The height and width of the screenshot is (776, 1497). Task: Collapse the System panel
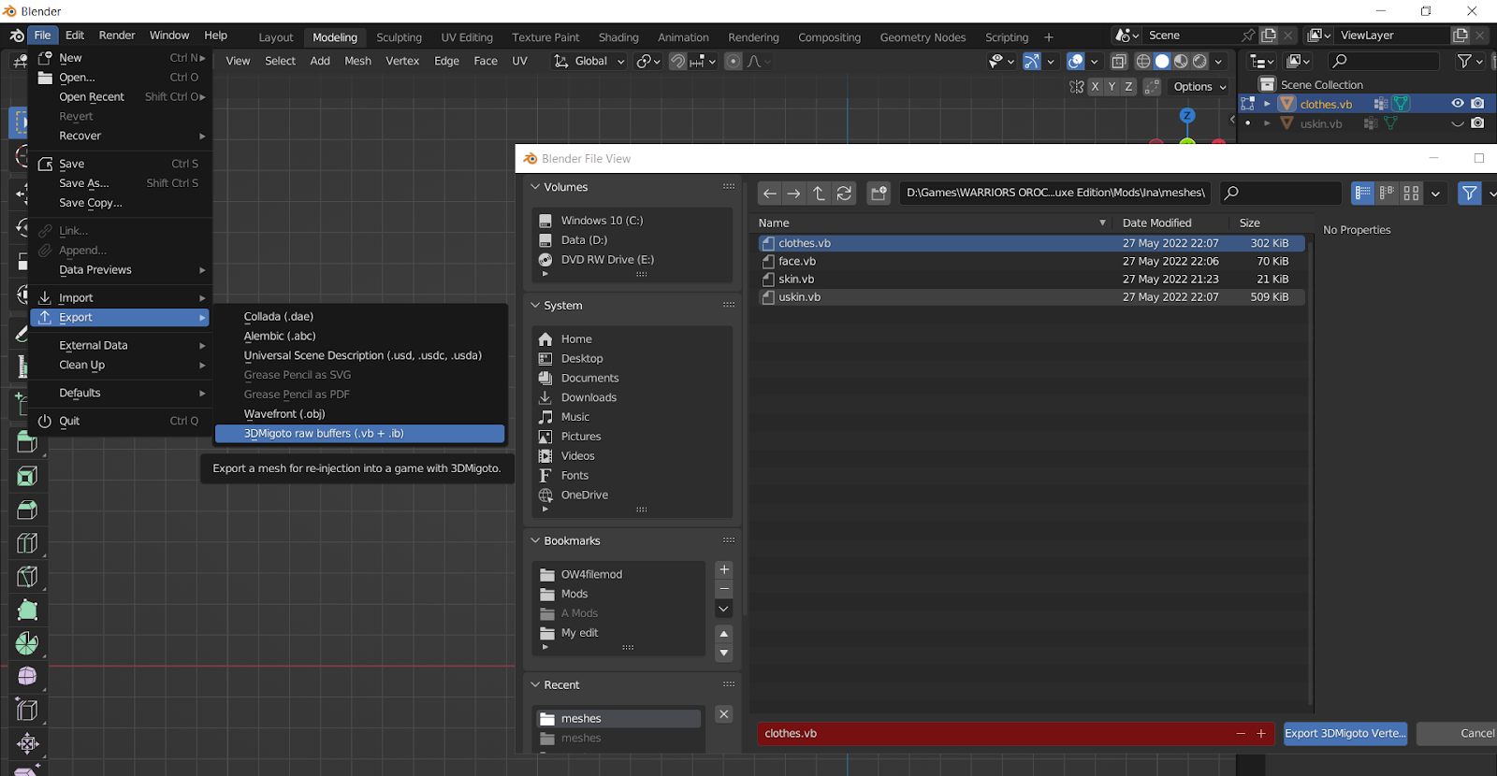[x=536, y=306]
